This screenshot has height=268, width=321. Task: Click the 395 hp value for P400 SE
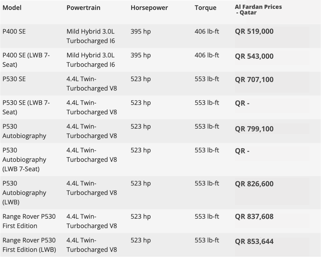[141, 31]
